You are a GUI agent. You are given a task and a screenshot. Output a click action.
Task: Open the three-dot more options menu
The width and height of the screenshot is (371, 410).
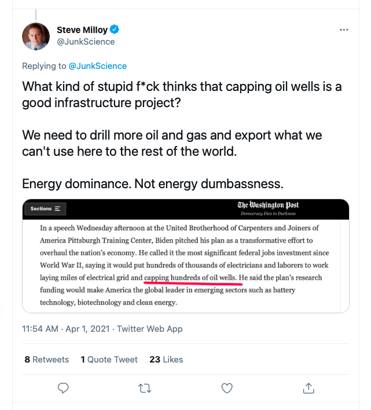click(x=344, y=30)
